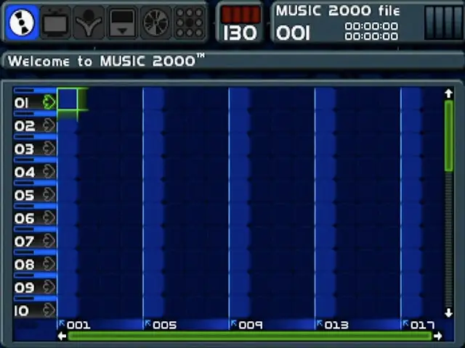465x348 pixels.
Task: Select track 02 label
Action: pos(25,125)
